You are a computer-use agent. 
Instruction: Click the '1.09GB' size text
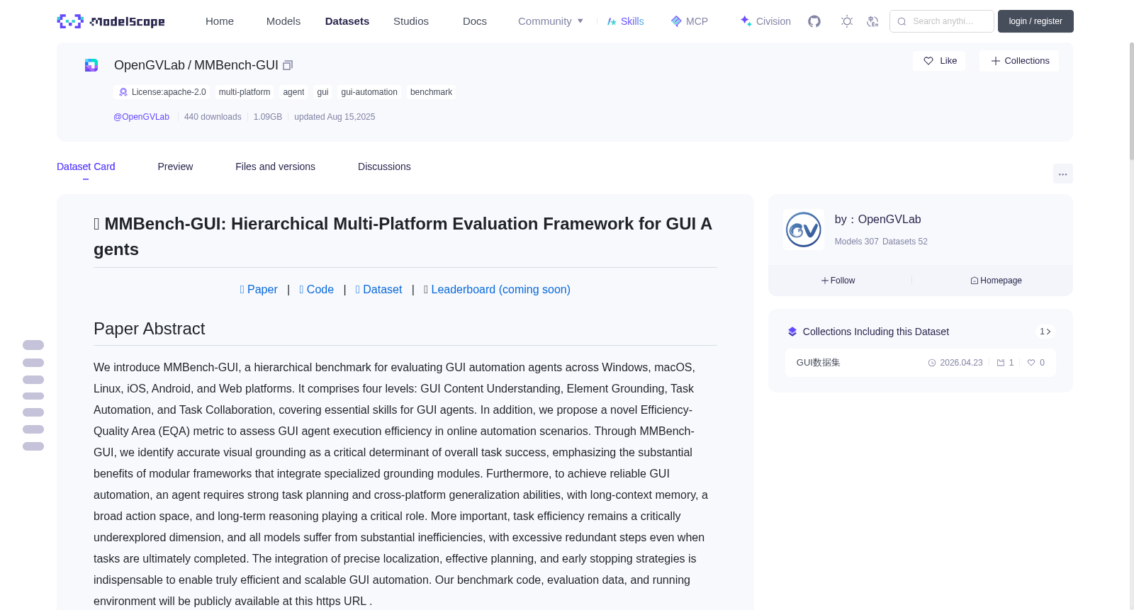point(268,117)
